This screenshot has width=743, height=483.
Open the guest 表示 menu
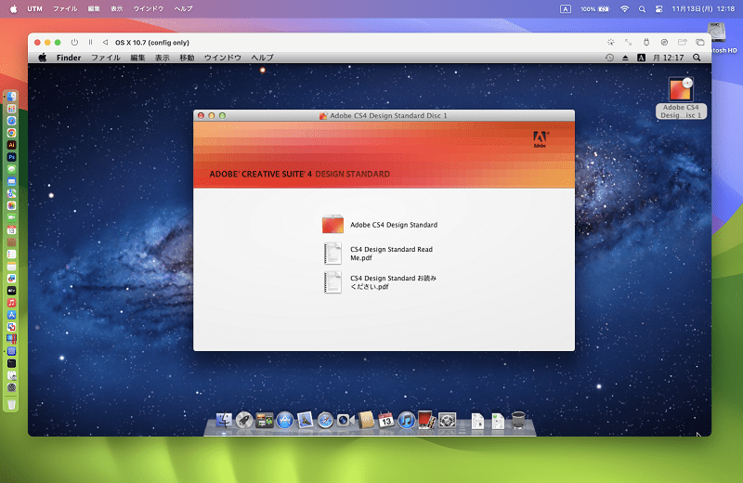[x=162, y=58]
